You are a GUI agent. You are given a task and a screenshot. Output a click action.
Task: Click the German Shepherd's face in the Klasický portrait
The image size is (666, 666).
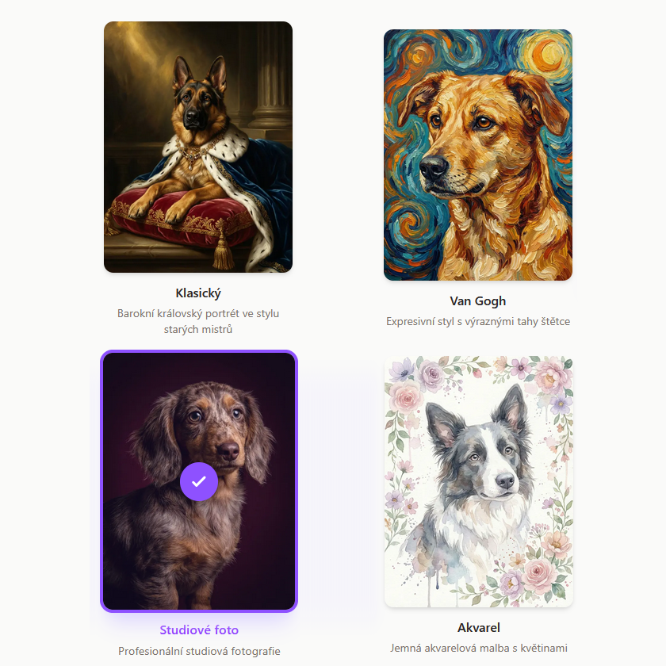tap(195, 104)
